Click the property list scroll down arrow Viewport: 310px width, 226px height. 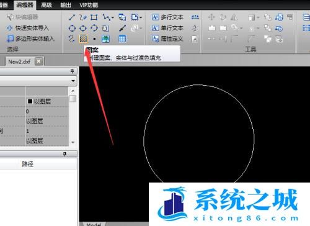(x=73, y=142)
